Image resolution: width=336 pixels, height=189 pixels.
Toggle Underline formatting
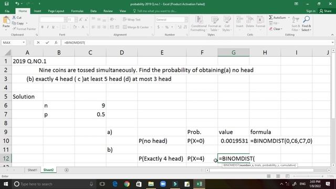53,27
